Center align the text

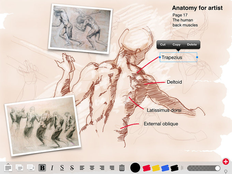coord(92,168)
